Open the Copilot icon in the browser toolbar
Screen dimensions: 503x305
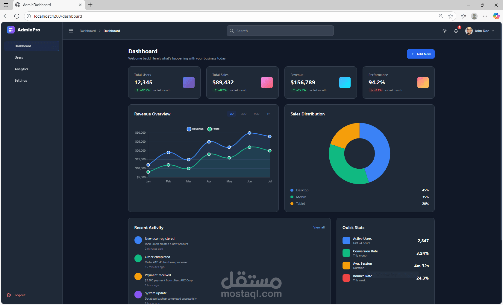click(496, 16)
